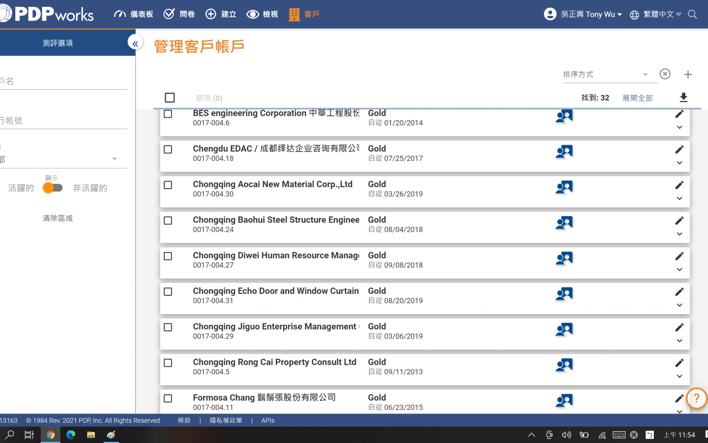Expand the Chongqing Rong Cai Property row
Viewport: 708px width, 443px height.
(679, 376)
